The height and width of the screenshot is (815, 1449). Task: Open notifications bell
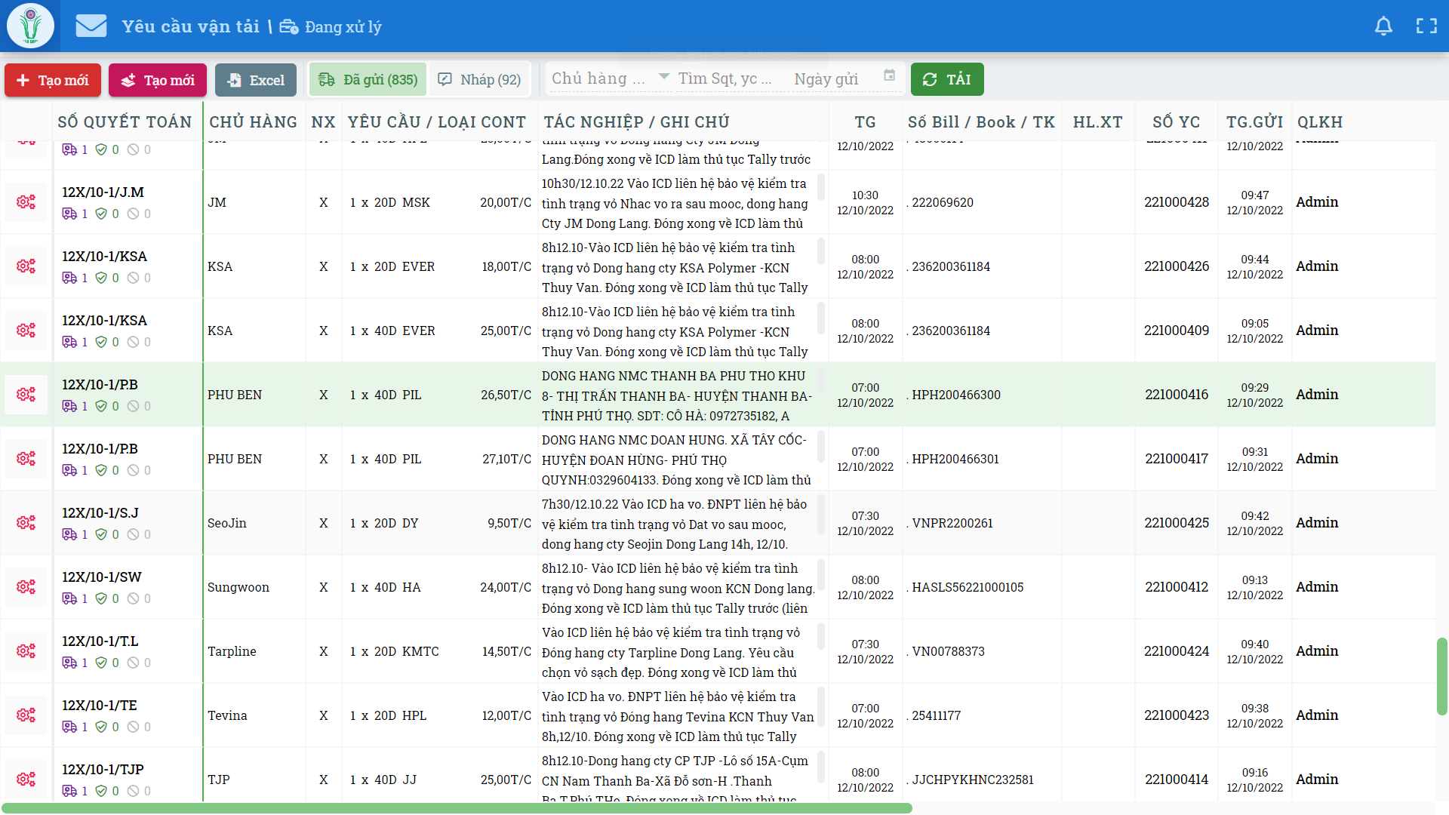click(1383, 26)
